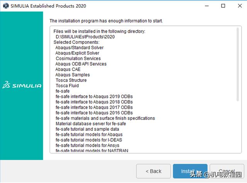247x183 pixels.
Task: Click 'Abaqus Samples' entry
Action: [x=73, y=75]
